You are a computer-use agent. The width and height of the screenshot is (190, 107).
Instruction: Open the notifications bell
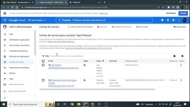168,20
